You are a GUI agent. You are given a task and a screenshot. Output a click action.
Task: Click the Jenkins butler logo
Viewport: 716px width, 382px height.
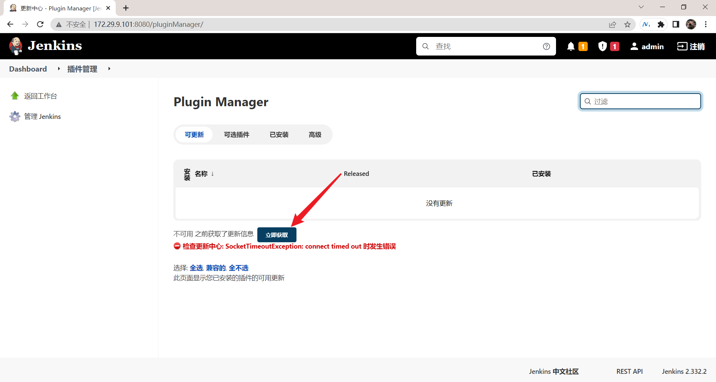(16, 46)
